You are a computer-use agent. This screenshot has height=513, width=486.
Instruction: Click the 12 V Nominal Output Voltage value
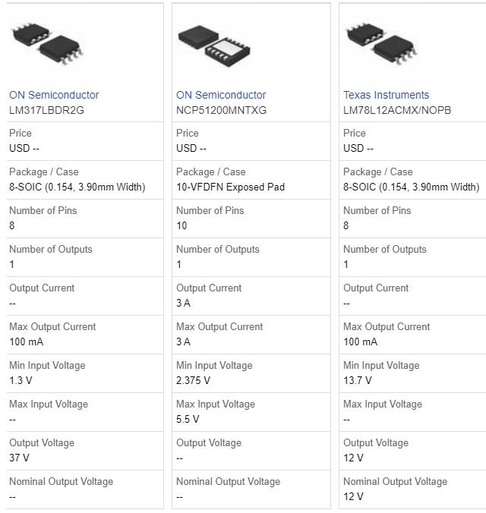click(353, 496)
